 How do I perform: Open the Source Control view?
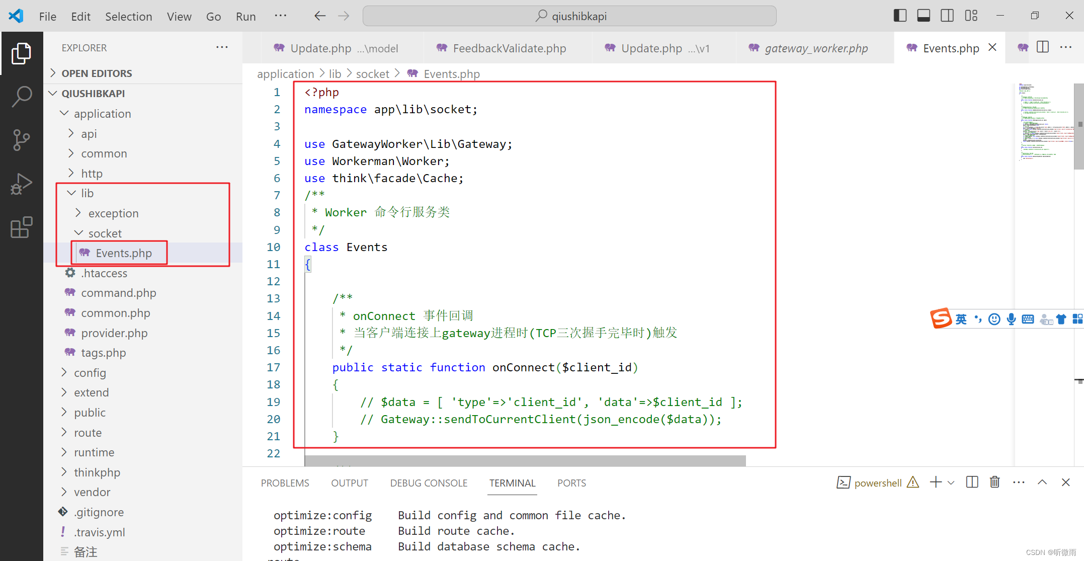(22, 140)
